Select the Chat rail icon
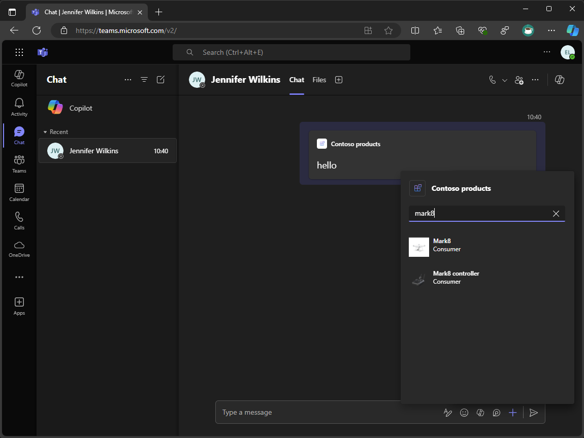 (19, 136)
